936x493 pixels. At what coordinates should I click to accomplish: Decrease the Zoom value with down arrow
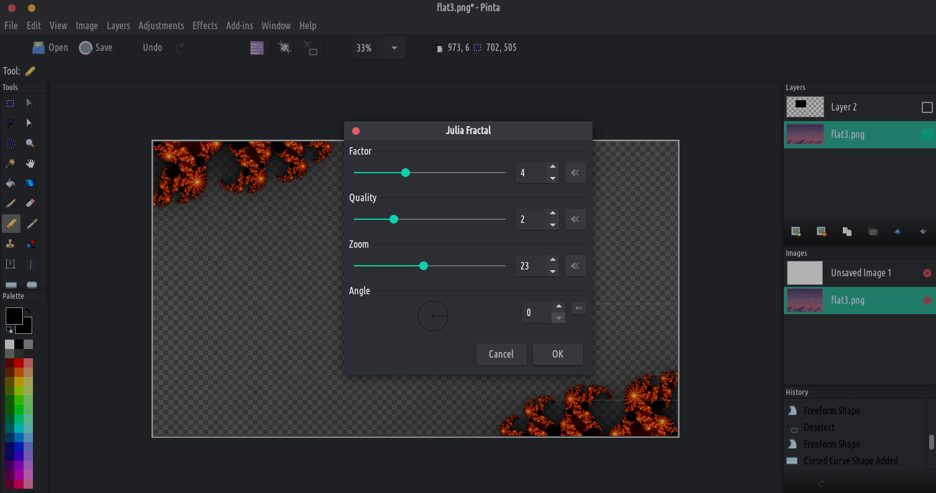552,271
